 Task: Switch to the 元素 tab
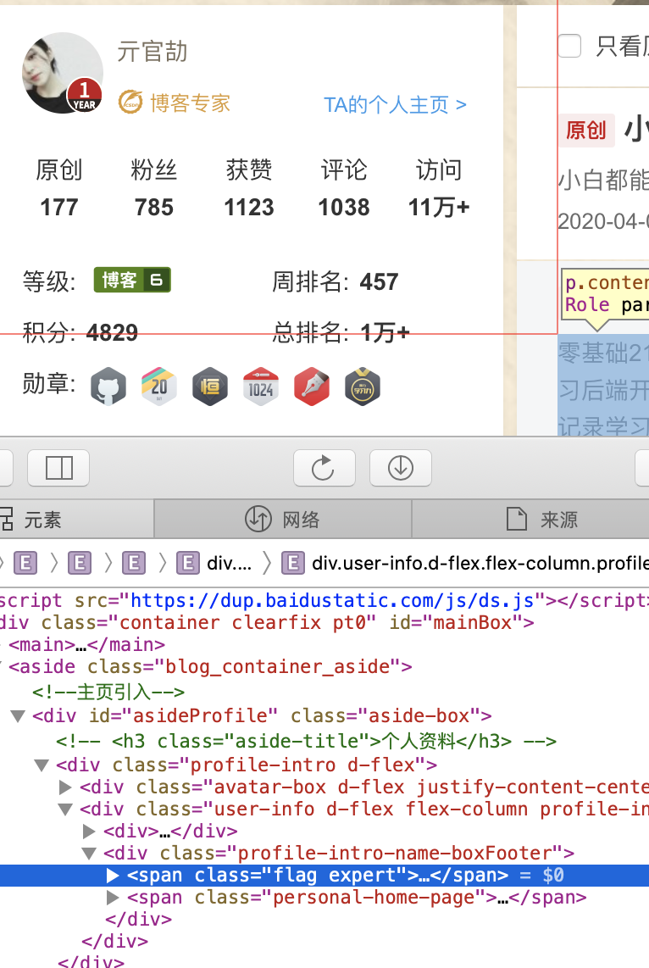click(76, 520)
